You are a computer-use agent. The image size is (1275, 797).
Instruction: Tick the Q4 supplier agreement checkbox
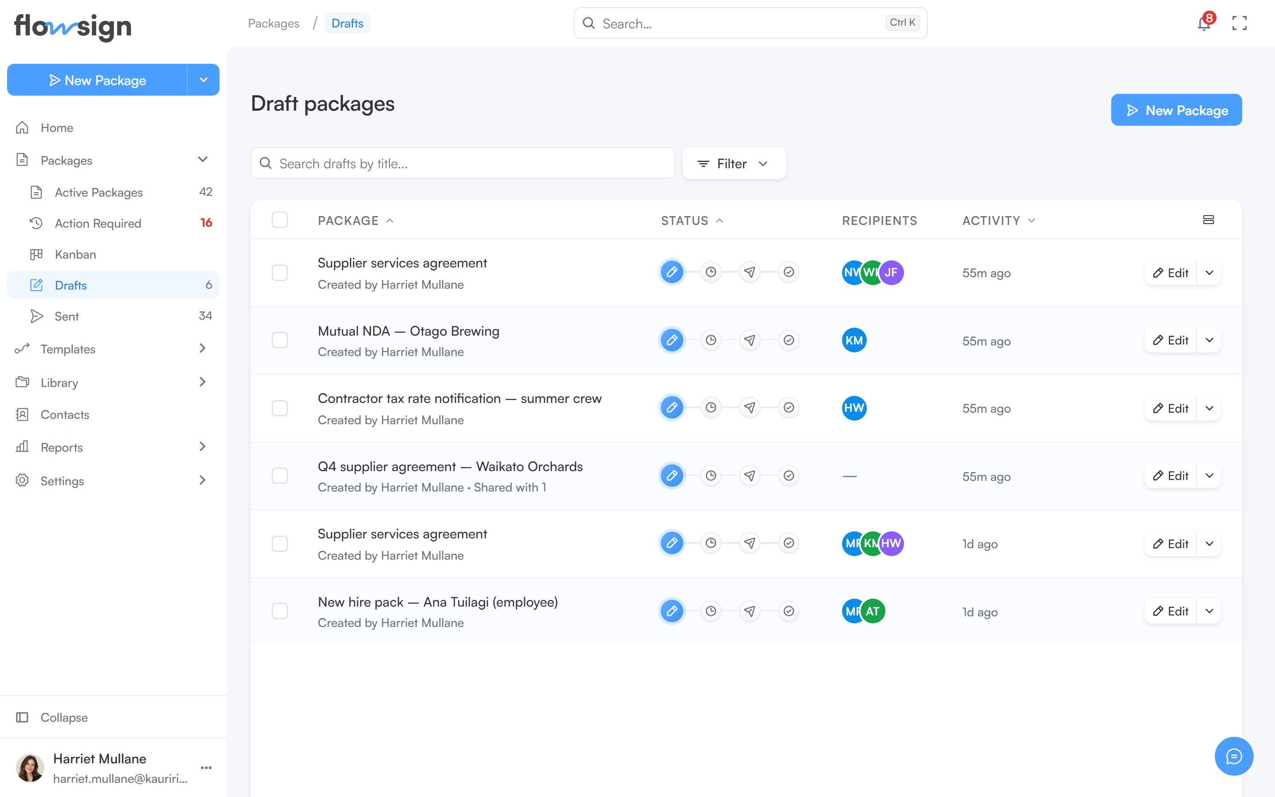pyautogui.click(x=280, y=476)
